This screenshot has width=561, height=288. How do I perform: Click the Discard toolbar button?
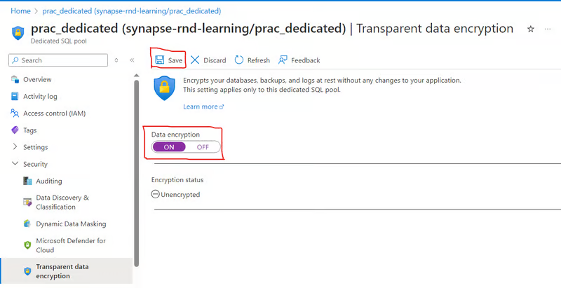[x=208, y=60]
